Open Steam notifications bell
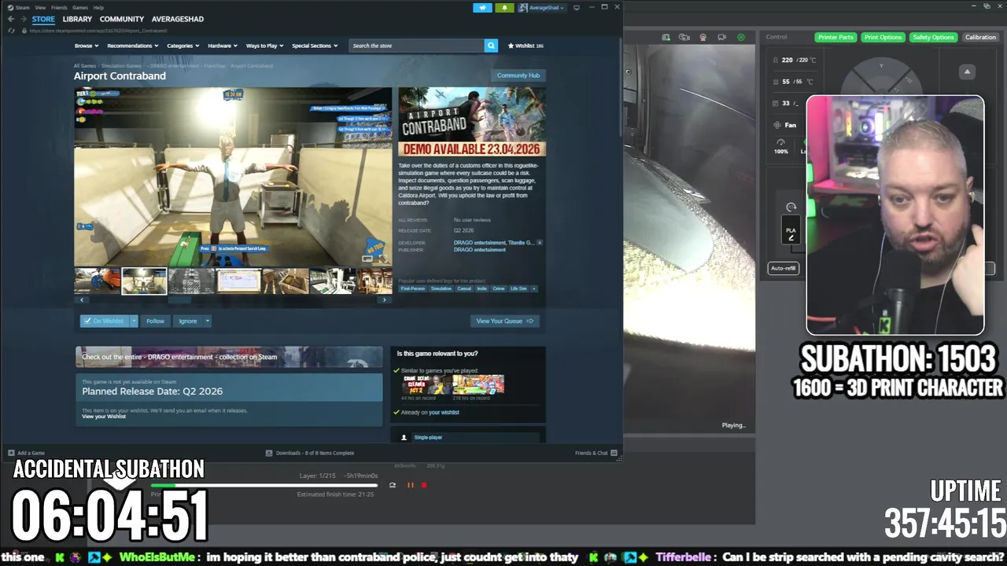The image size is (1007, 566). click(504, 8)
